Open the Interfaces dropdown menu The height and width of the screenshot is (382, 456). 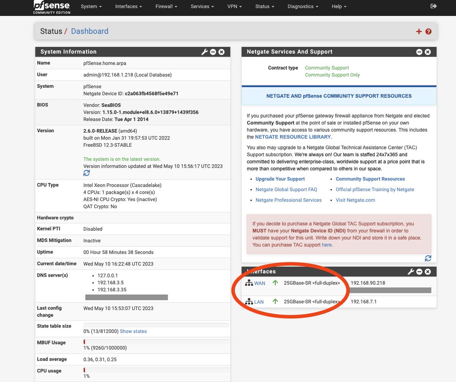pos(129,6)
